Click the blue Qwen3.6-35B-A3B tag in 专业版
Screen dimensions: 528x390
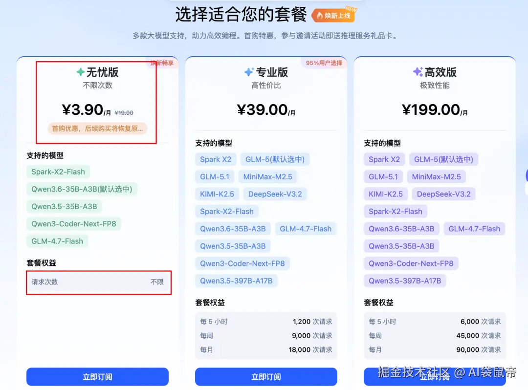[233, 229]
